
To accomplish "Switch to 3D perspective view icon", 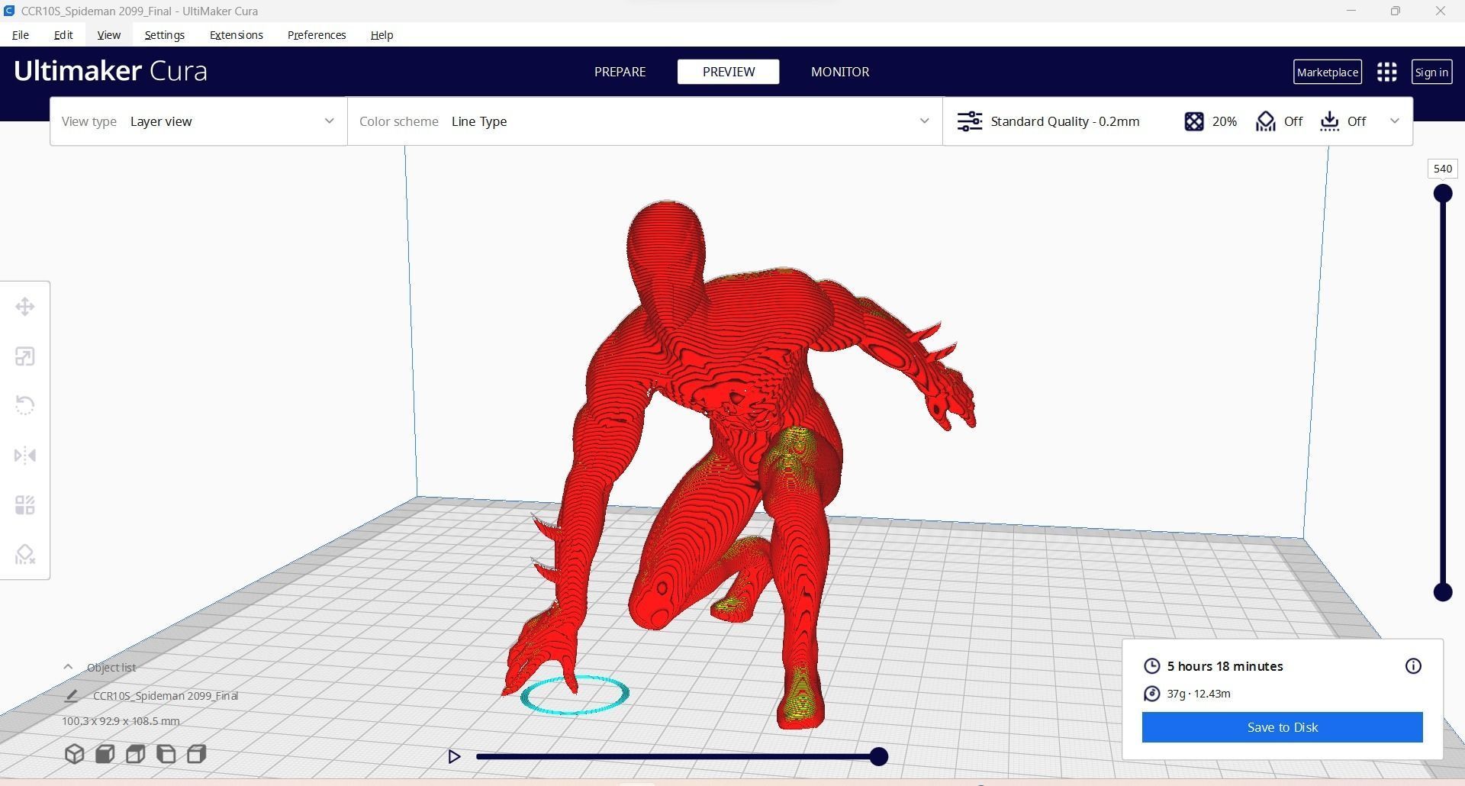I will click(x=74, y=754).
